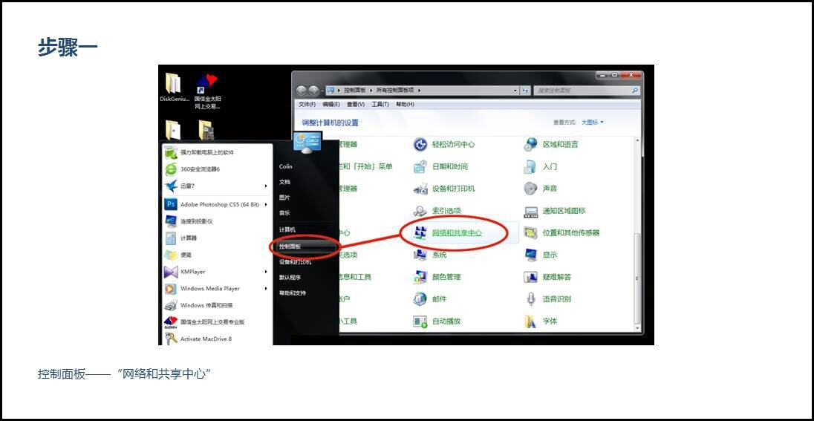This screenshot has width=814, height=421.
Task: Open the 轻松访问中心 icon
Action: [x=421, y=145]
